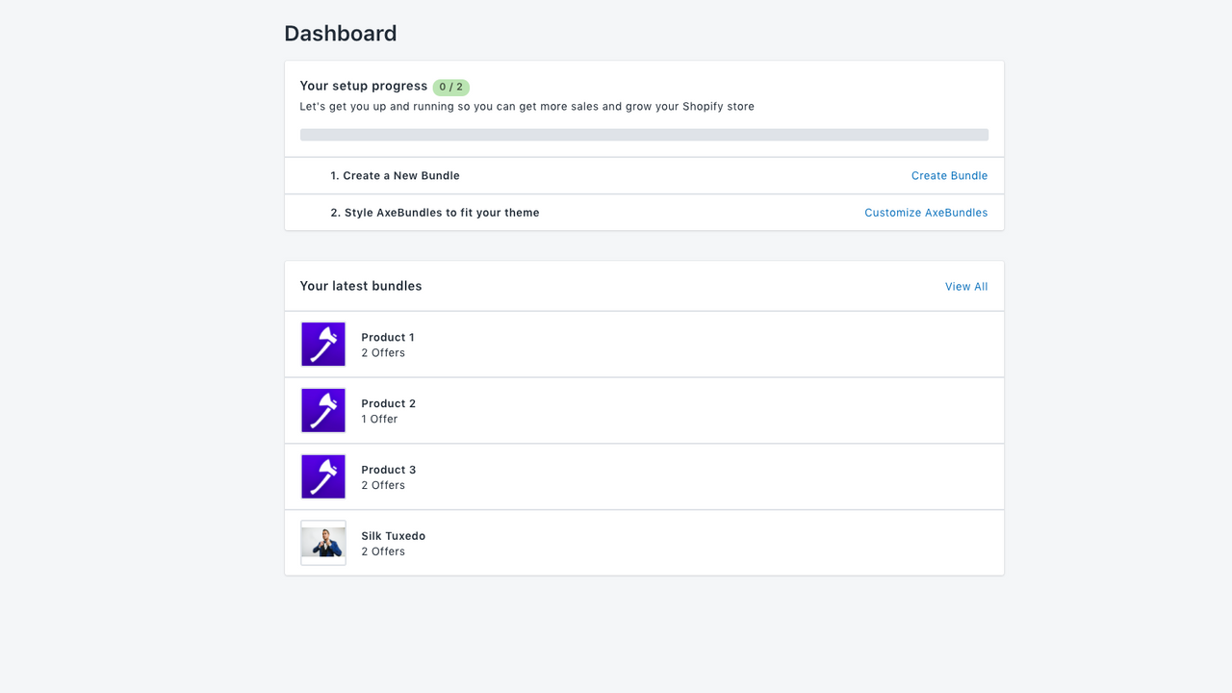
Task: Select step 2: Style AxeBundles to fit theme
Action: pos(434,212)
